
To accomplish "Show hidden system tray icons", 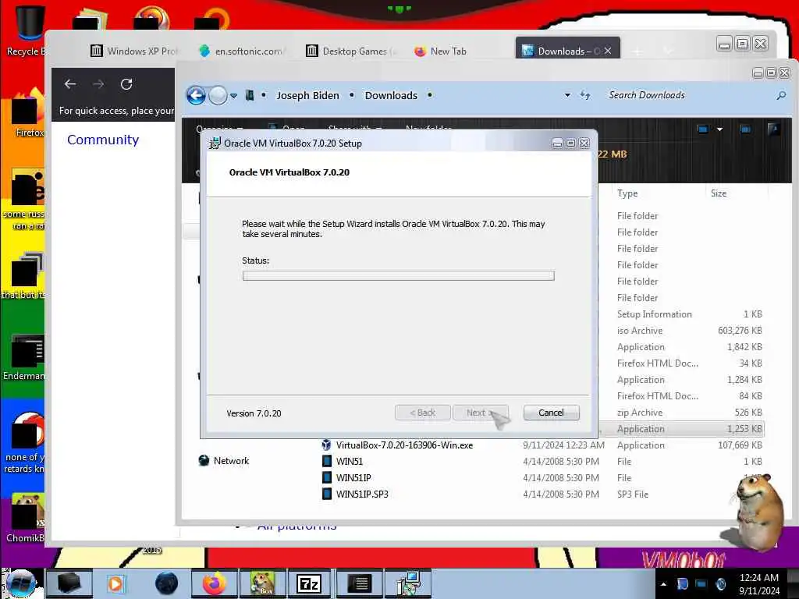I will 663,584.
